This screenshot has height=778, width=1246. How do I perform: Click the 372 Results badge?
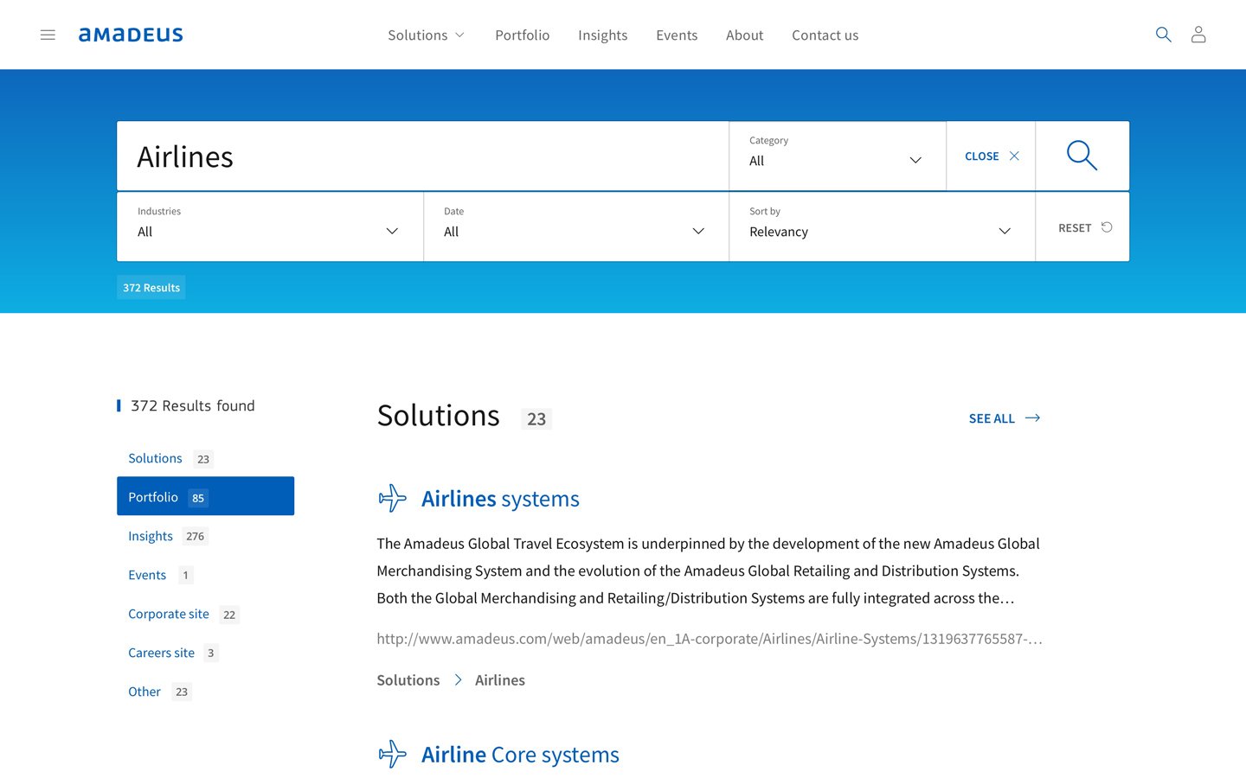pos(151,287)
